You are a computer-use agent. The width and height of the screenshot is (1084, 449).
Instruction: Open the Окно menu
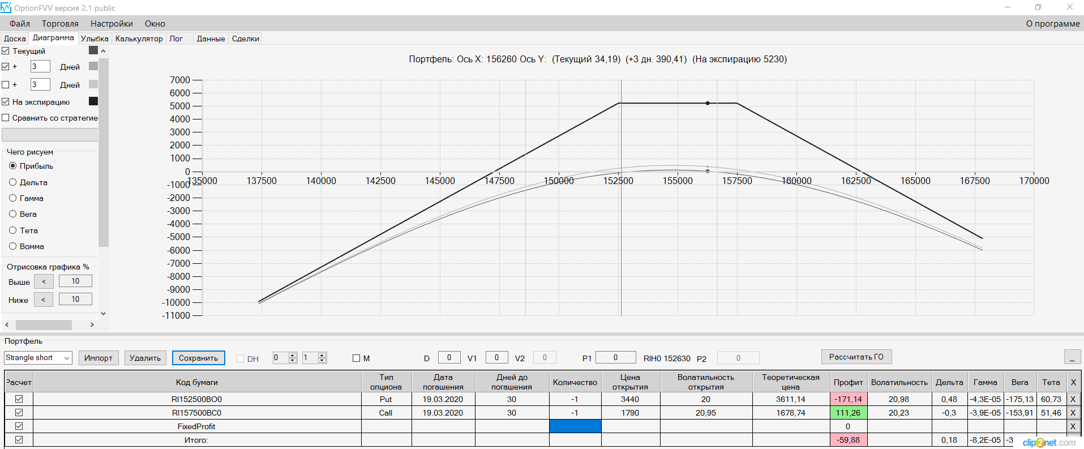click(155, 24)
